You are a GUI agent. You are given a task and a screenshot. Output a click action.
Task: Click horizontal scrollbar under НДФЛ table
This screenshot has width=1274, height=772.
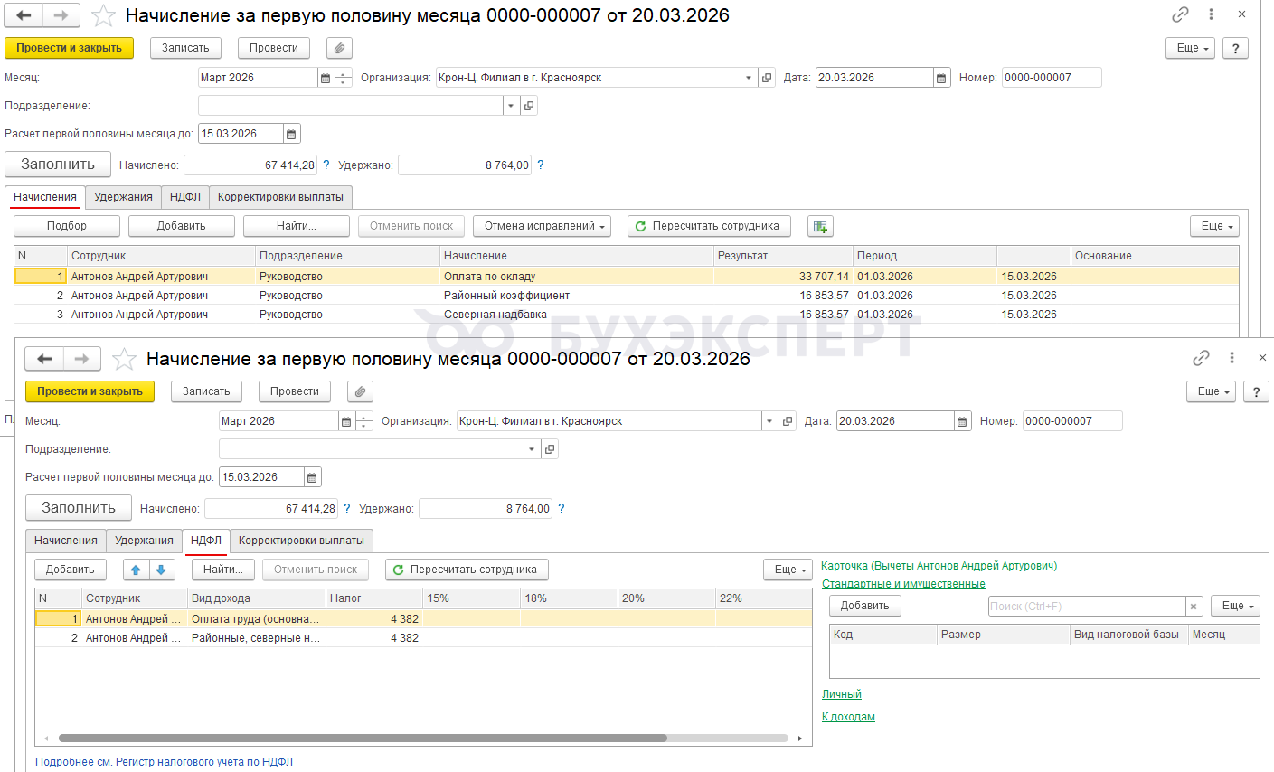click(363, 739)
